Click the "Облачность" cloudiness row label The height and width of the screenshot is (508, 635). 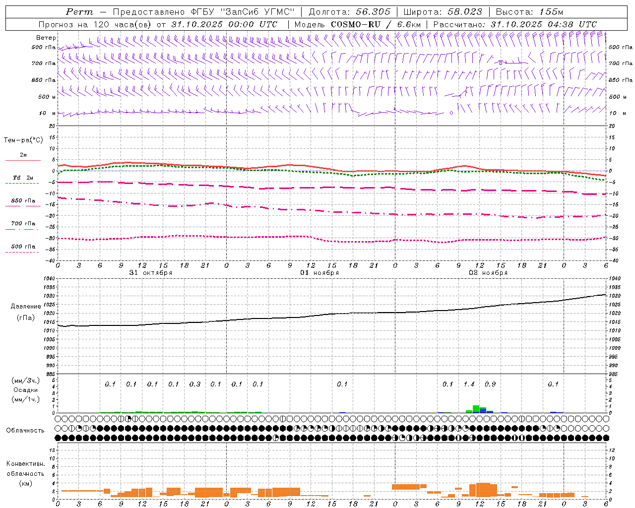coord(25,431)
